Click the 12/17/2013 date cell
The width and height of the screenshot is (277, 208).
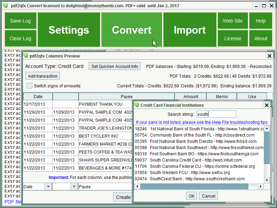38,104
